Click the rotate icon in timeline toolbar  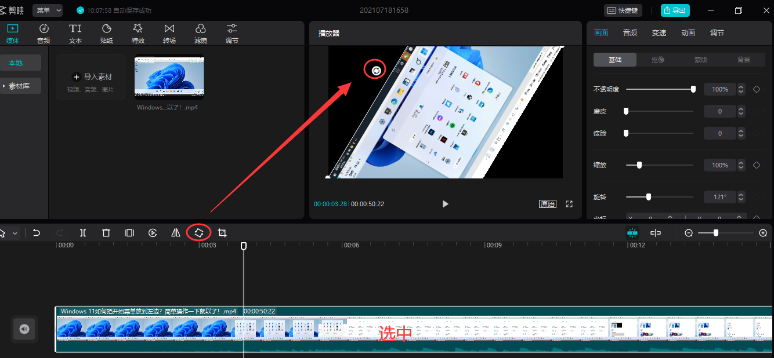[x=198, y=233]
